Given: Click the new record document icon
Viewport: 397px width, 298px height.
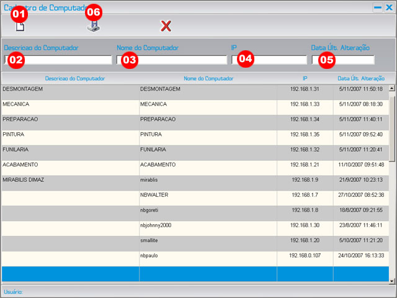Looking at the screenshot, I should point(20,27).
